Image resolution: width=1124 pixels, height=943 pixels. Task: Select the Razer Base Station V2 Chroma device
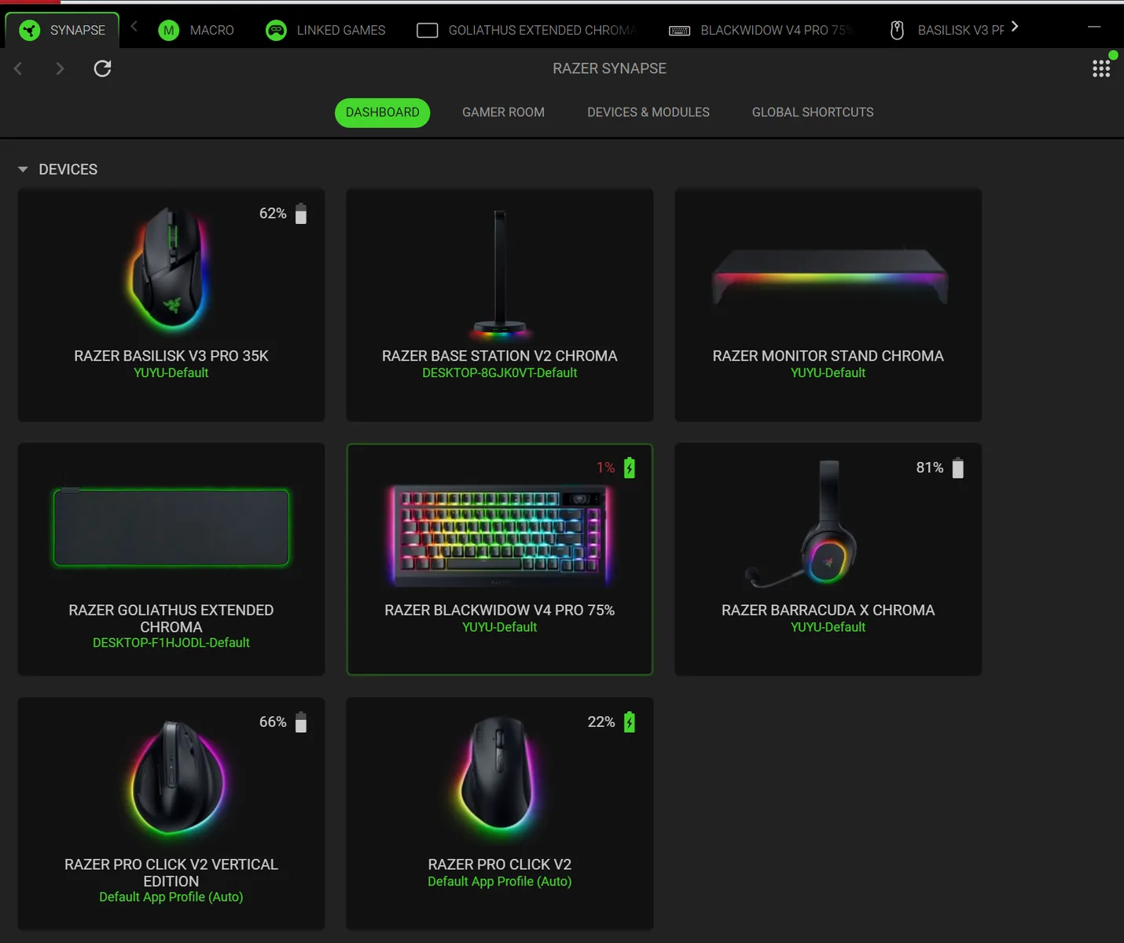tap(499, 305)
